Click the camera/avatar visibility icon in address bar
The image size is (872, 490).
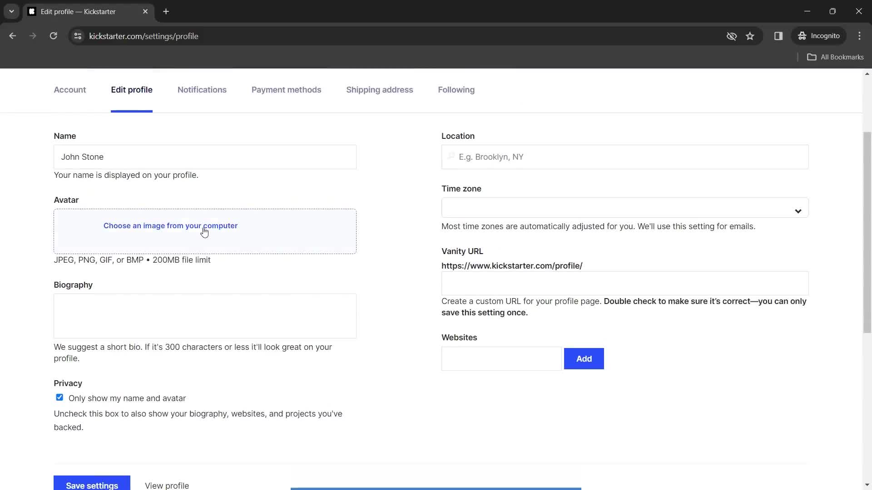pos(732,36)
